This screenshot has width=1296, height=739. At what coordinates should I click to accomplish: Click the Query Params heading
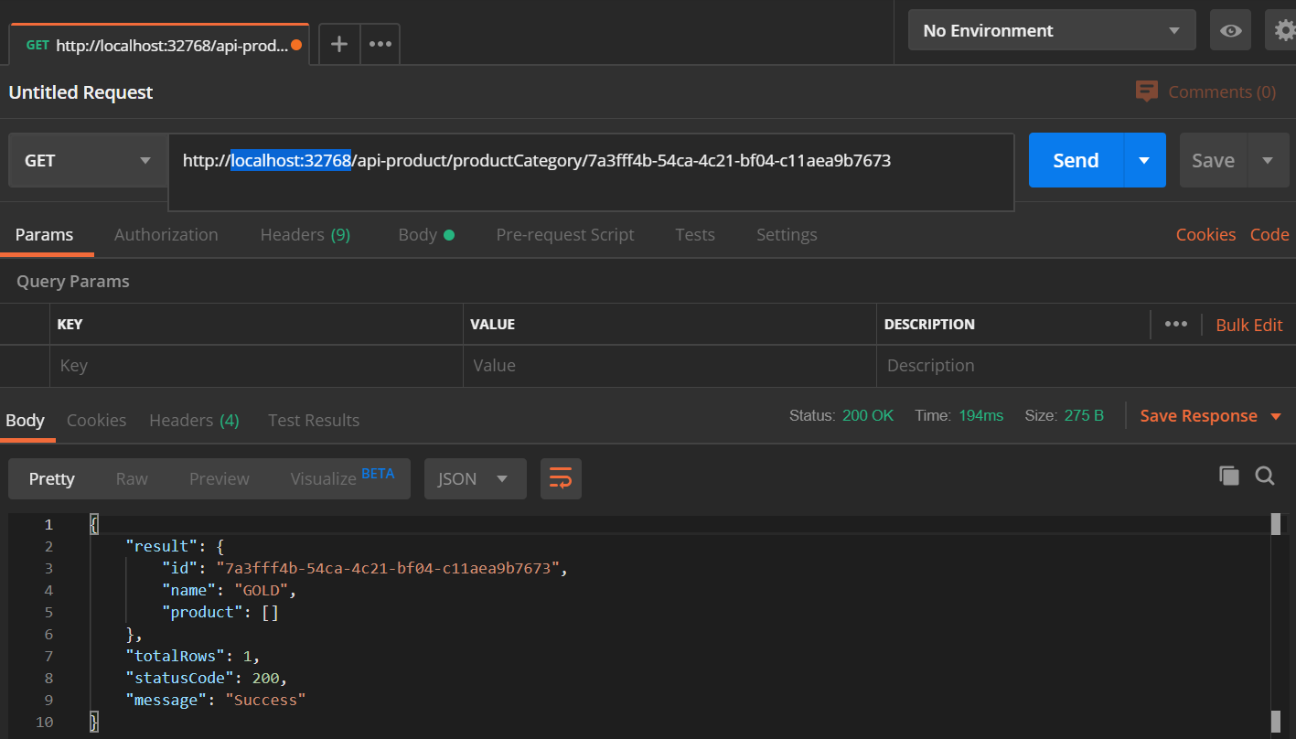pyautogui.click(x=73, y=282)
